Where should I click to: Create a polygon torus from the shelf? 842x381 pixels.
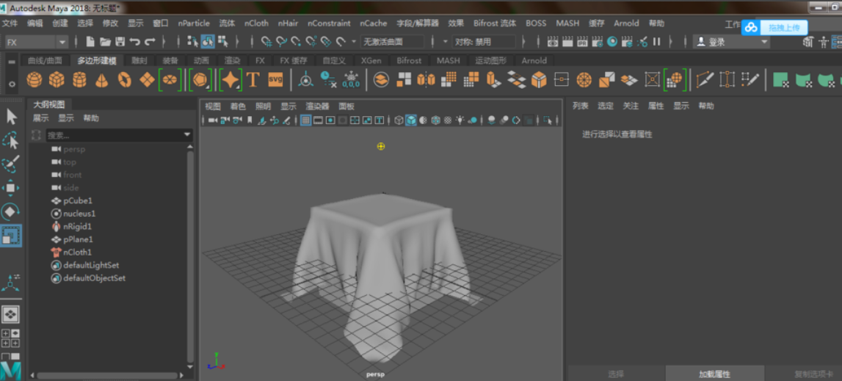point(124,80)
